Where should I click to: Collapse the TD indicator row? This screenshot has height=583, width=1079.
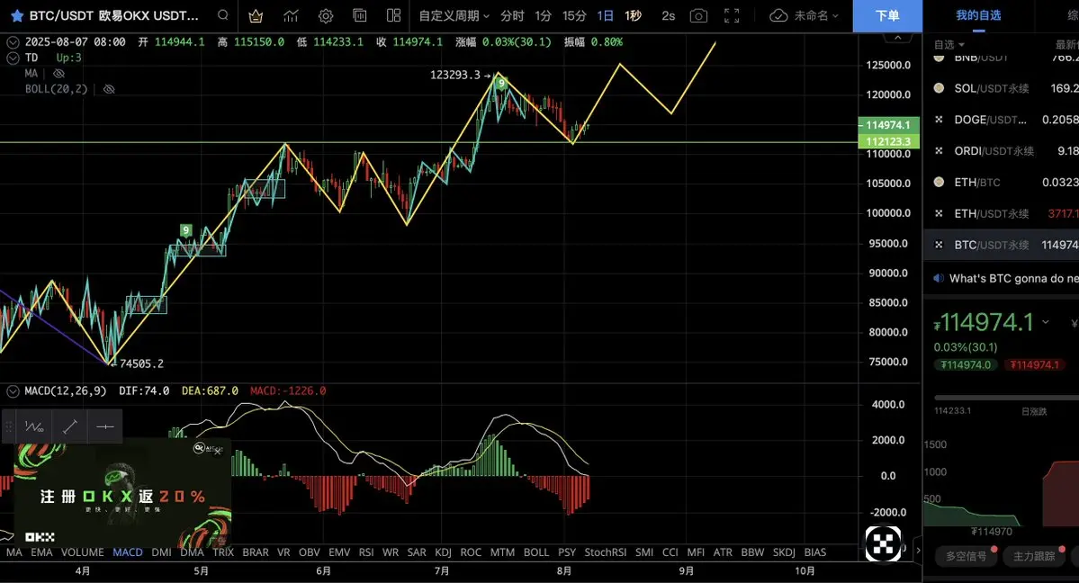[x=13, y=58]
